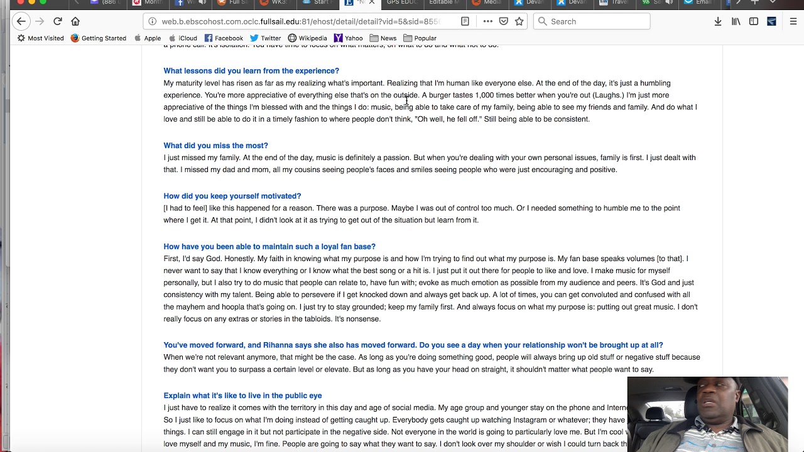The image size is (804, 452).
Task: Open Getting Started bookmark
Action: (x=98, y=38)
